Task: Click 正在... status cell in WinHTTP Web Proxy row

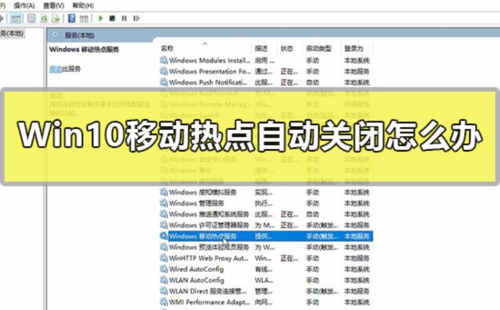Action: point(289,258)
